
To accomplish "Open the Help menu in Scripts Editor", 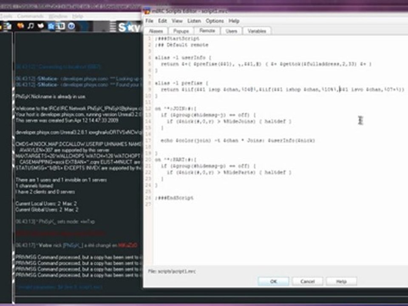I will coord(234,21).
